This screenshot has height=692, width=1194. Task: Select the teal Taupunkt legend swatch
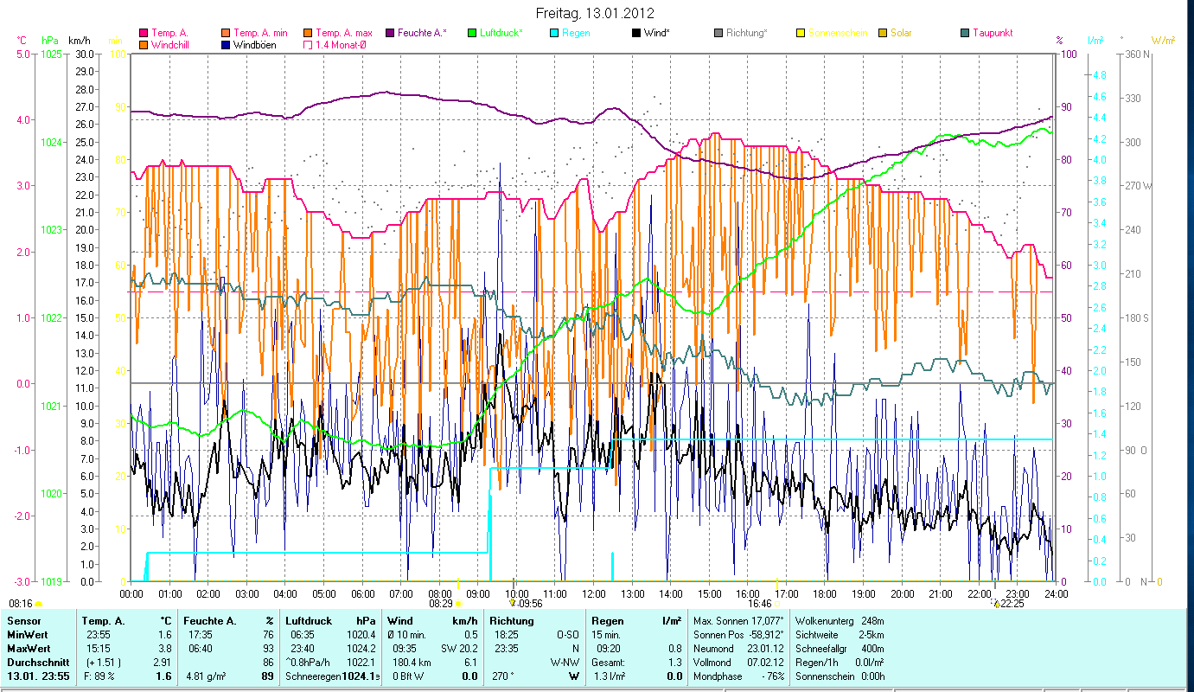click(x=965, y=33)
